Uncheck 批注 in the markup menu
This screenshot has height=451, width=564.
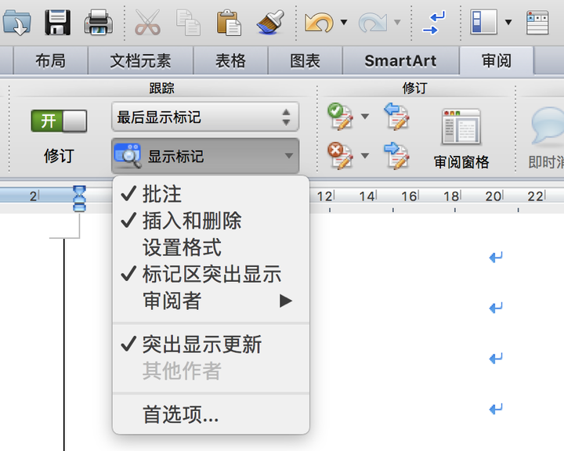pos(211,194)
